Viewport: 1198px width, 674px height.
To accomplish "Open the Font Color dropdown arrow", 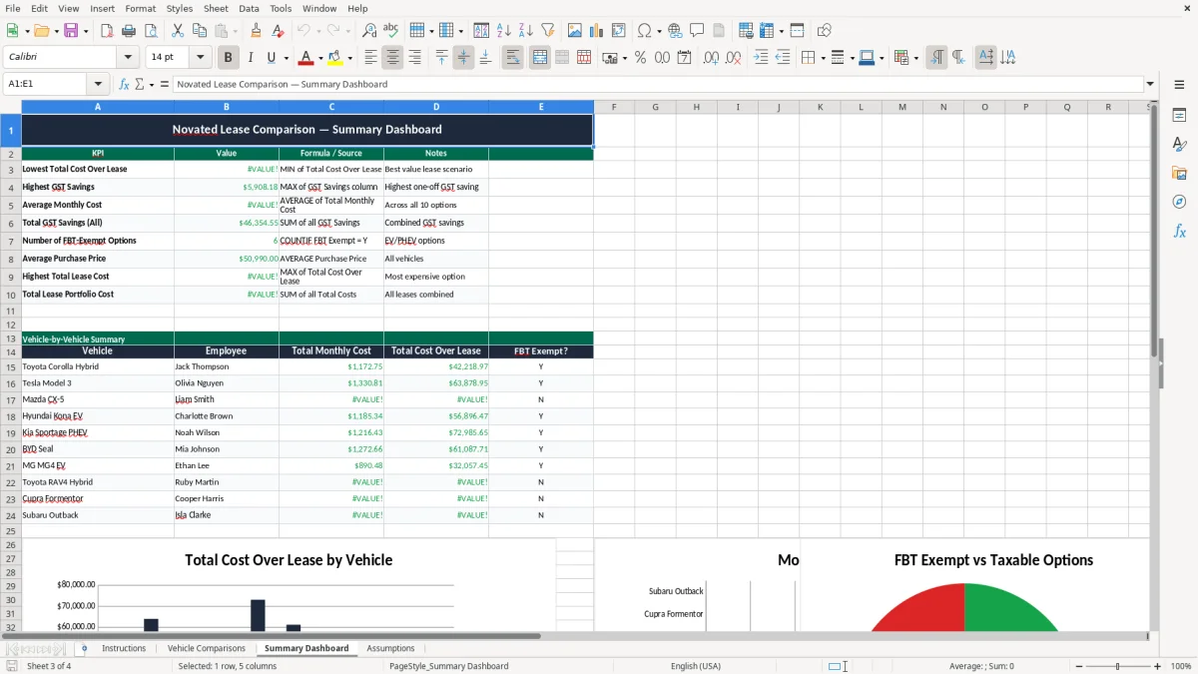I will click(321, 58).
